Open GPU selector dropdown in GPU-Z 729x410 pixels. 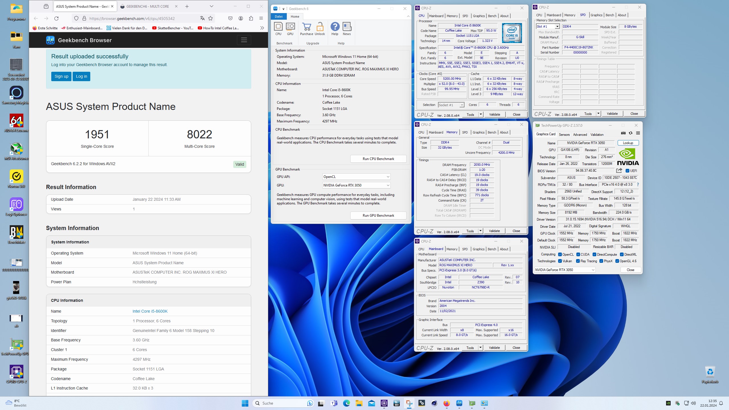565,270
